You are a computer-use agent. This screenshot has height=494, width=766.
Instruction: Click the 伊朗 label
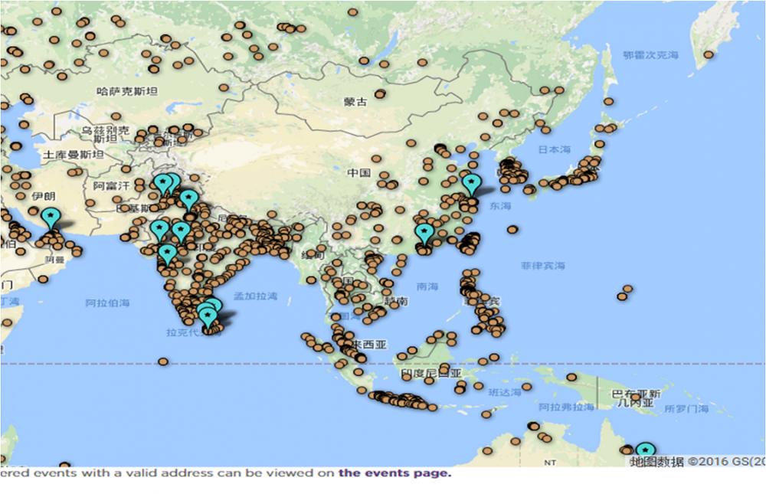coord(44,196)
